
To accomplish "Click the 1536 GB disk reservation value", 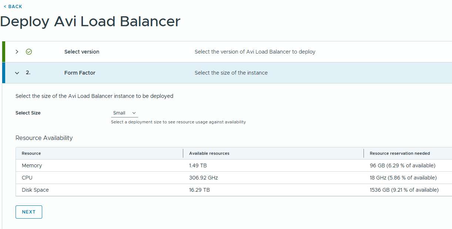I will [x=404, y=190].
